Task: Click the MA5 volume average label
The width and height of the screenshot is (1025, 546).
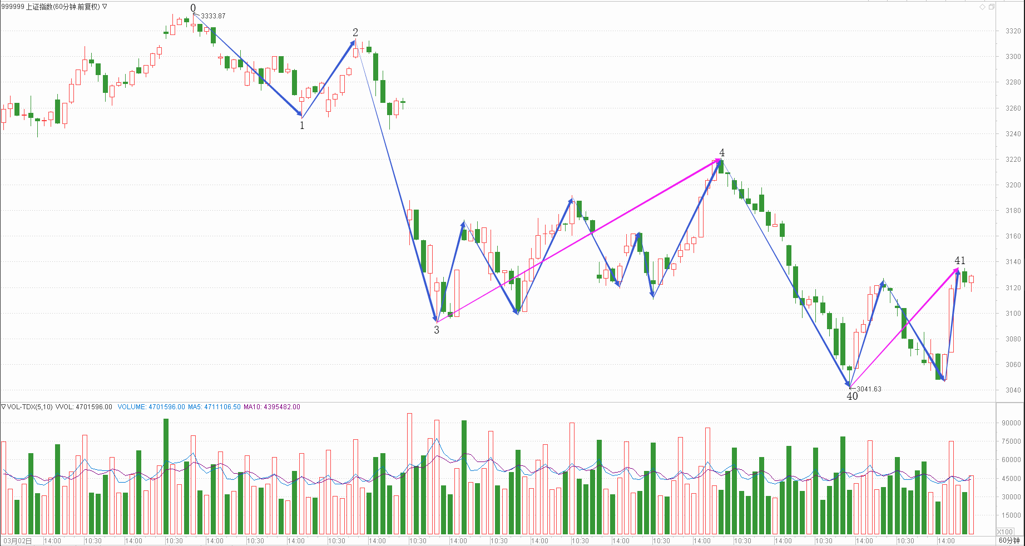Action: pyautogui.click(x=214, y=407)
